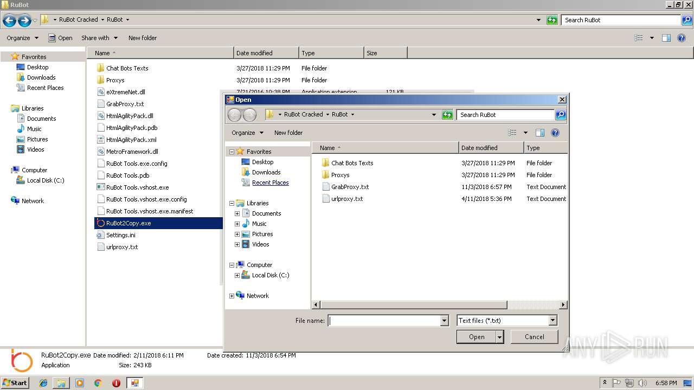Open the Organize menu in the Open dialog
This screenshot has width=694, height=390.
[x=247, y=133]
